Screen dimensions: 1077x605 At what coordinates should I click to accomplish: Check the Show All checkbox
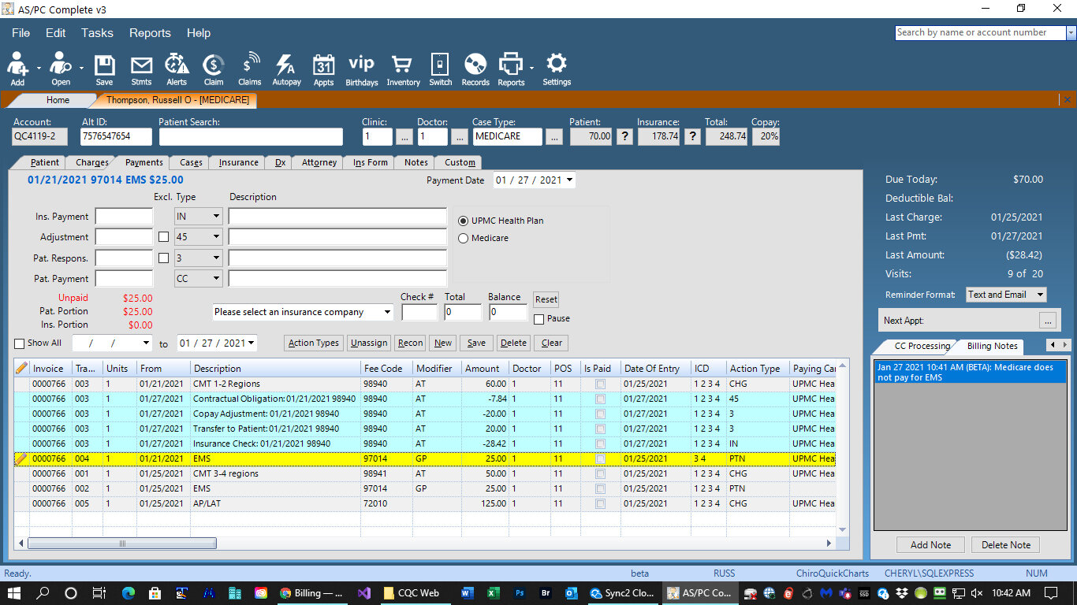click(x=20, y=343)
